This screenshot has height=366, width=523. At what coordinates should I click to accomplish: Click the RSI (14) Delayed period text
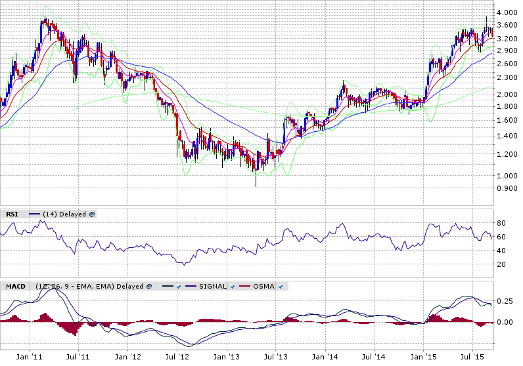[64, 214]
